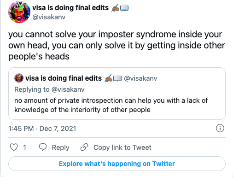The width and height of the screenshot is (233, 177).
Task: Click the writing hand emoji beside the top display name
Action: pos(115,8)
